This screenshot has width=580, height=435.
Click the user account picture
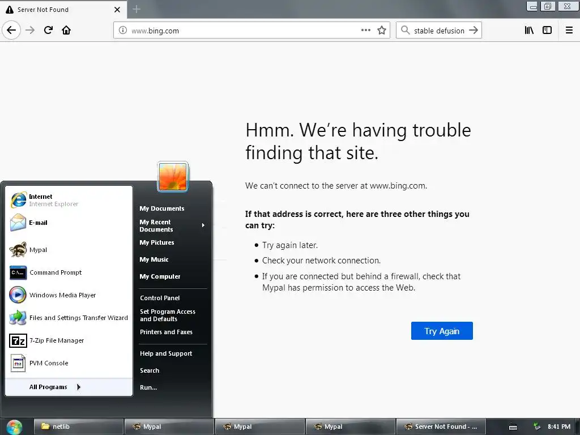coord(173,177)
